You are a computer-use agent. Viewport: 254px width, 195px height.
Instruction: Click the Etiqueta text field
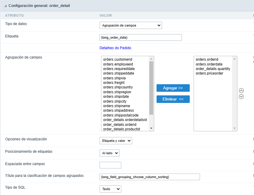141,37
